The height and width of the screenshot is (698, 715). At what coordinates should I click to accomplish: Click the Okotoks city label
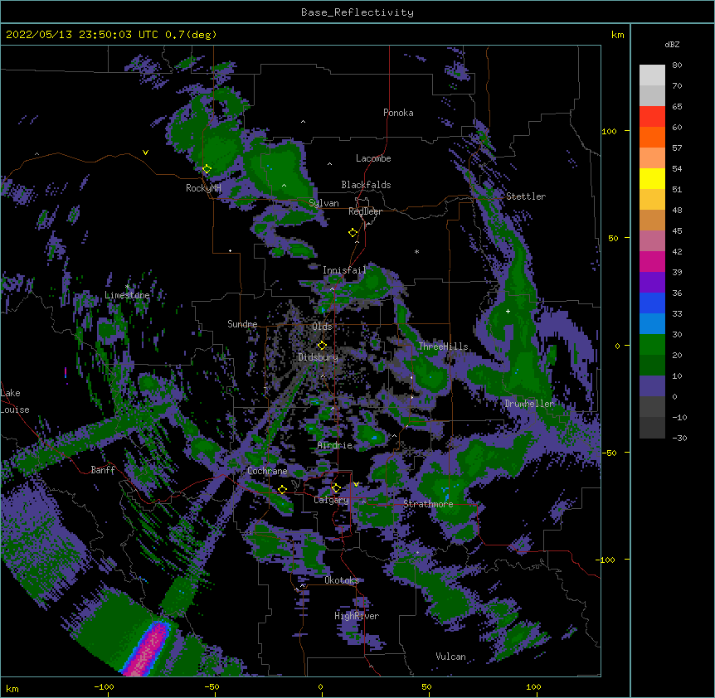pyautogui.click(x=342, y=580)
